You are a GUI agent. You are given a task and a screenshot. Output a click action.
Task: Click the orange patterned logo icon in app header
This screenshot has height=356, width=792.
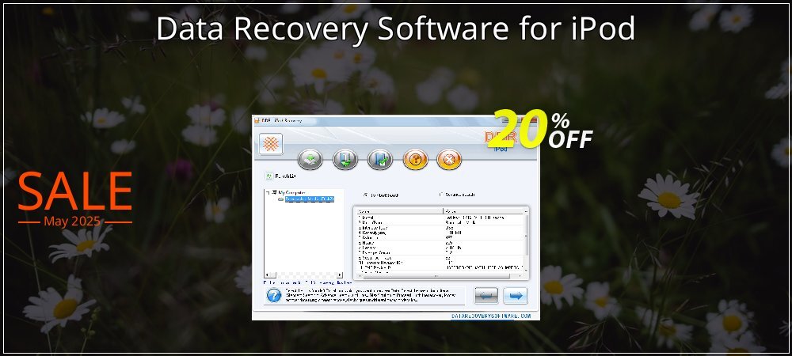pyautogui.click(x=271, y=144)
